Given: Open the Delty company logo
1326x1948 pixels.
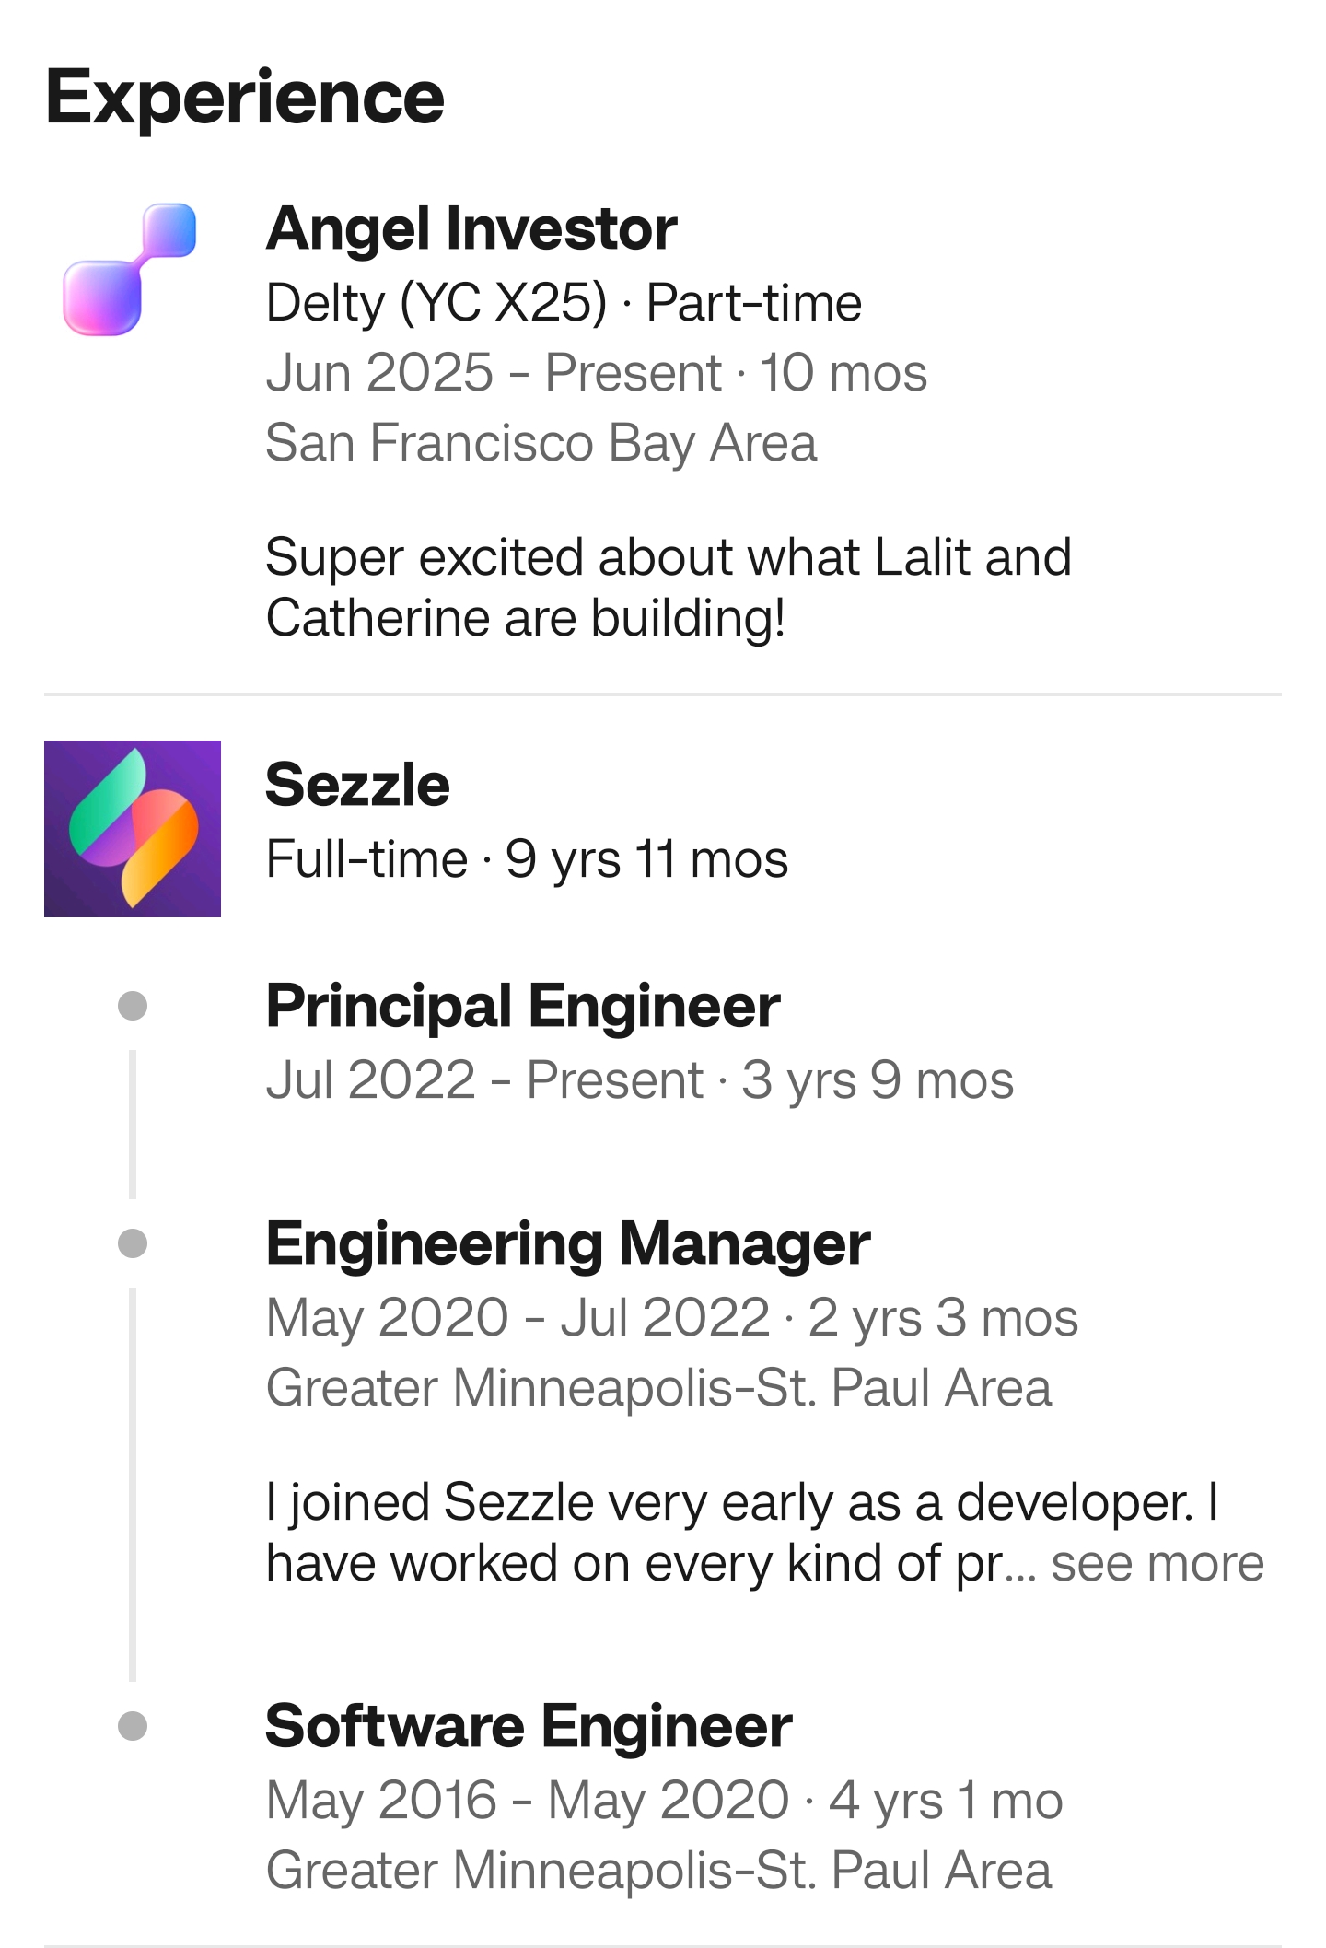Looking at the screenshot, I should [130, 269].
